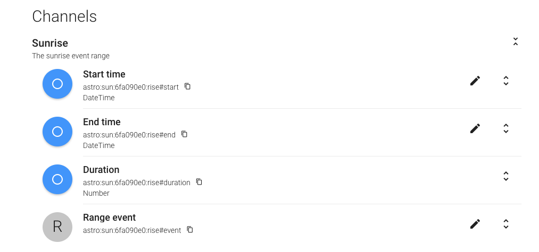Expand the Start time channel details
This screenshot has width=539, height=252.
(506, 81)
